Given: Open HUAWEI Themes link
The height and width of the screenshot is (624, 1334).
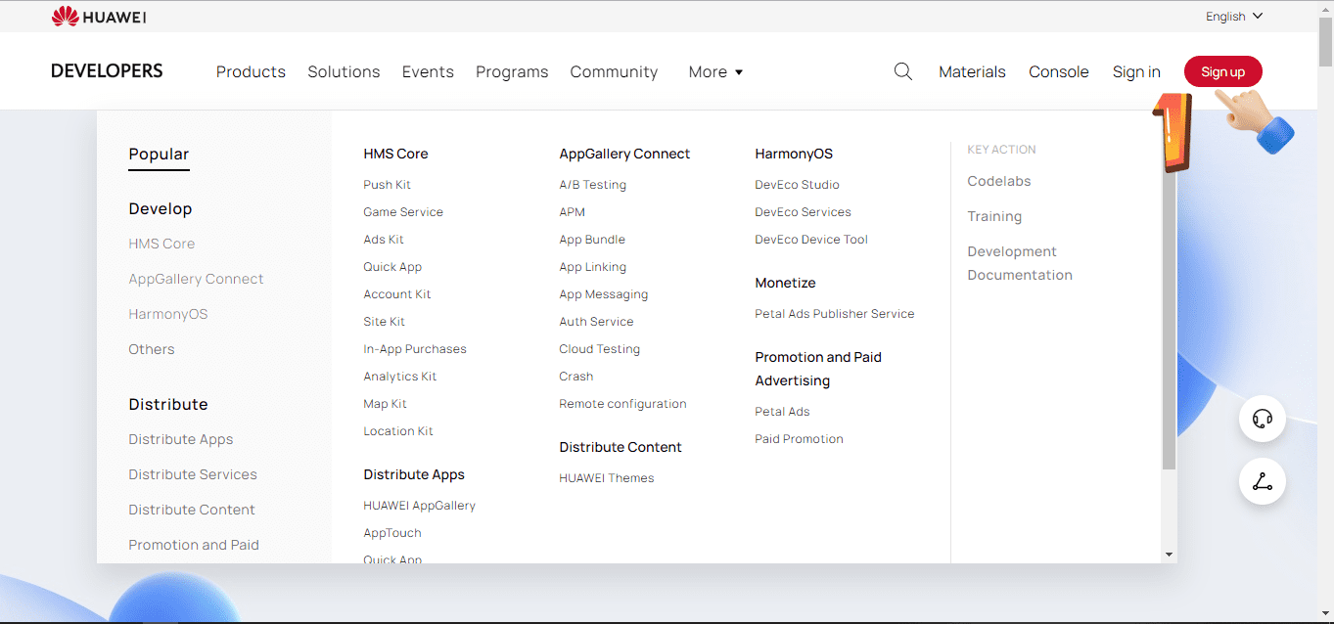Looking at the screenshot, I should click(607, 478).
